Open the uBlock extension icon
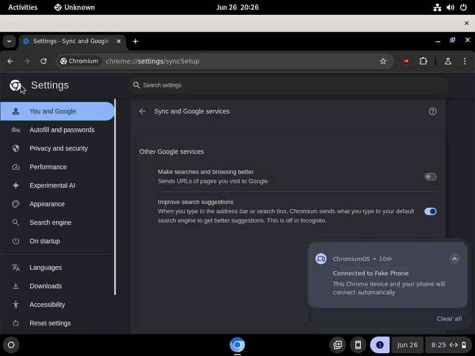This screenshot has height=356, width=475. click(x=406, y=61)
